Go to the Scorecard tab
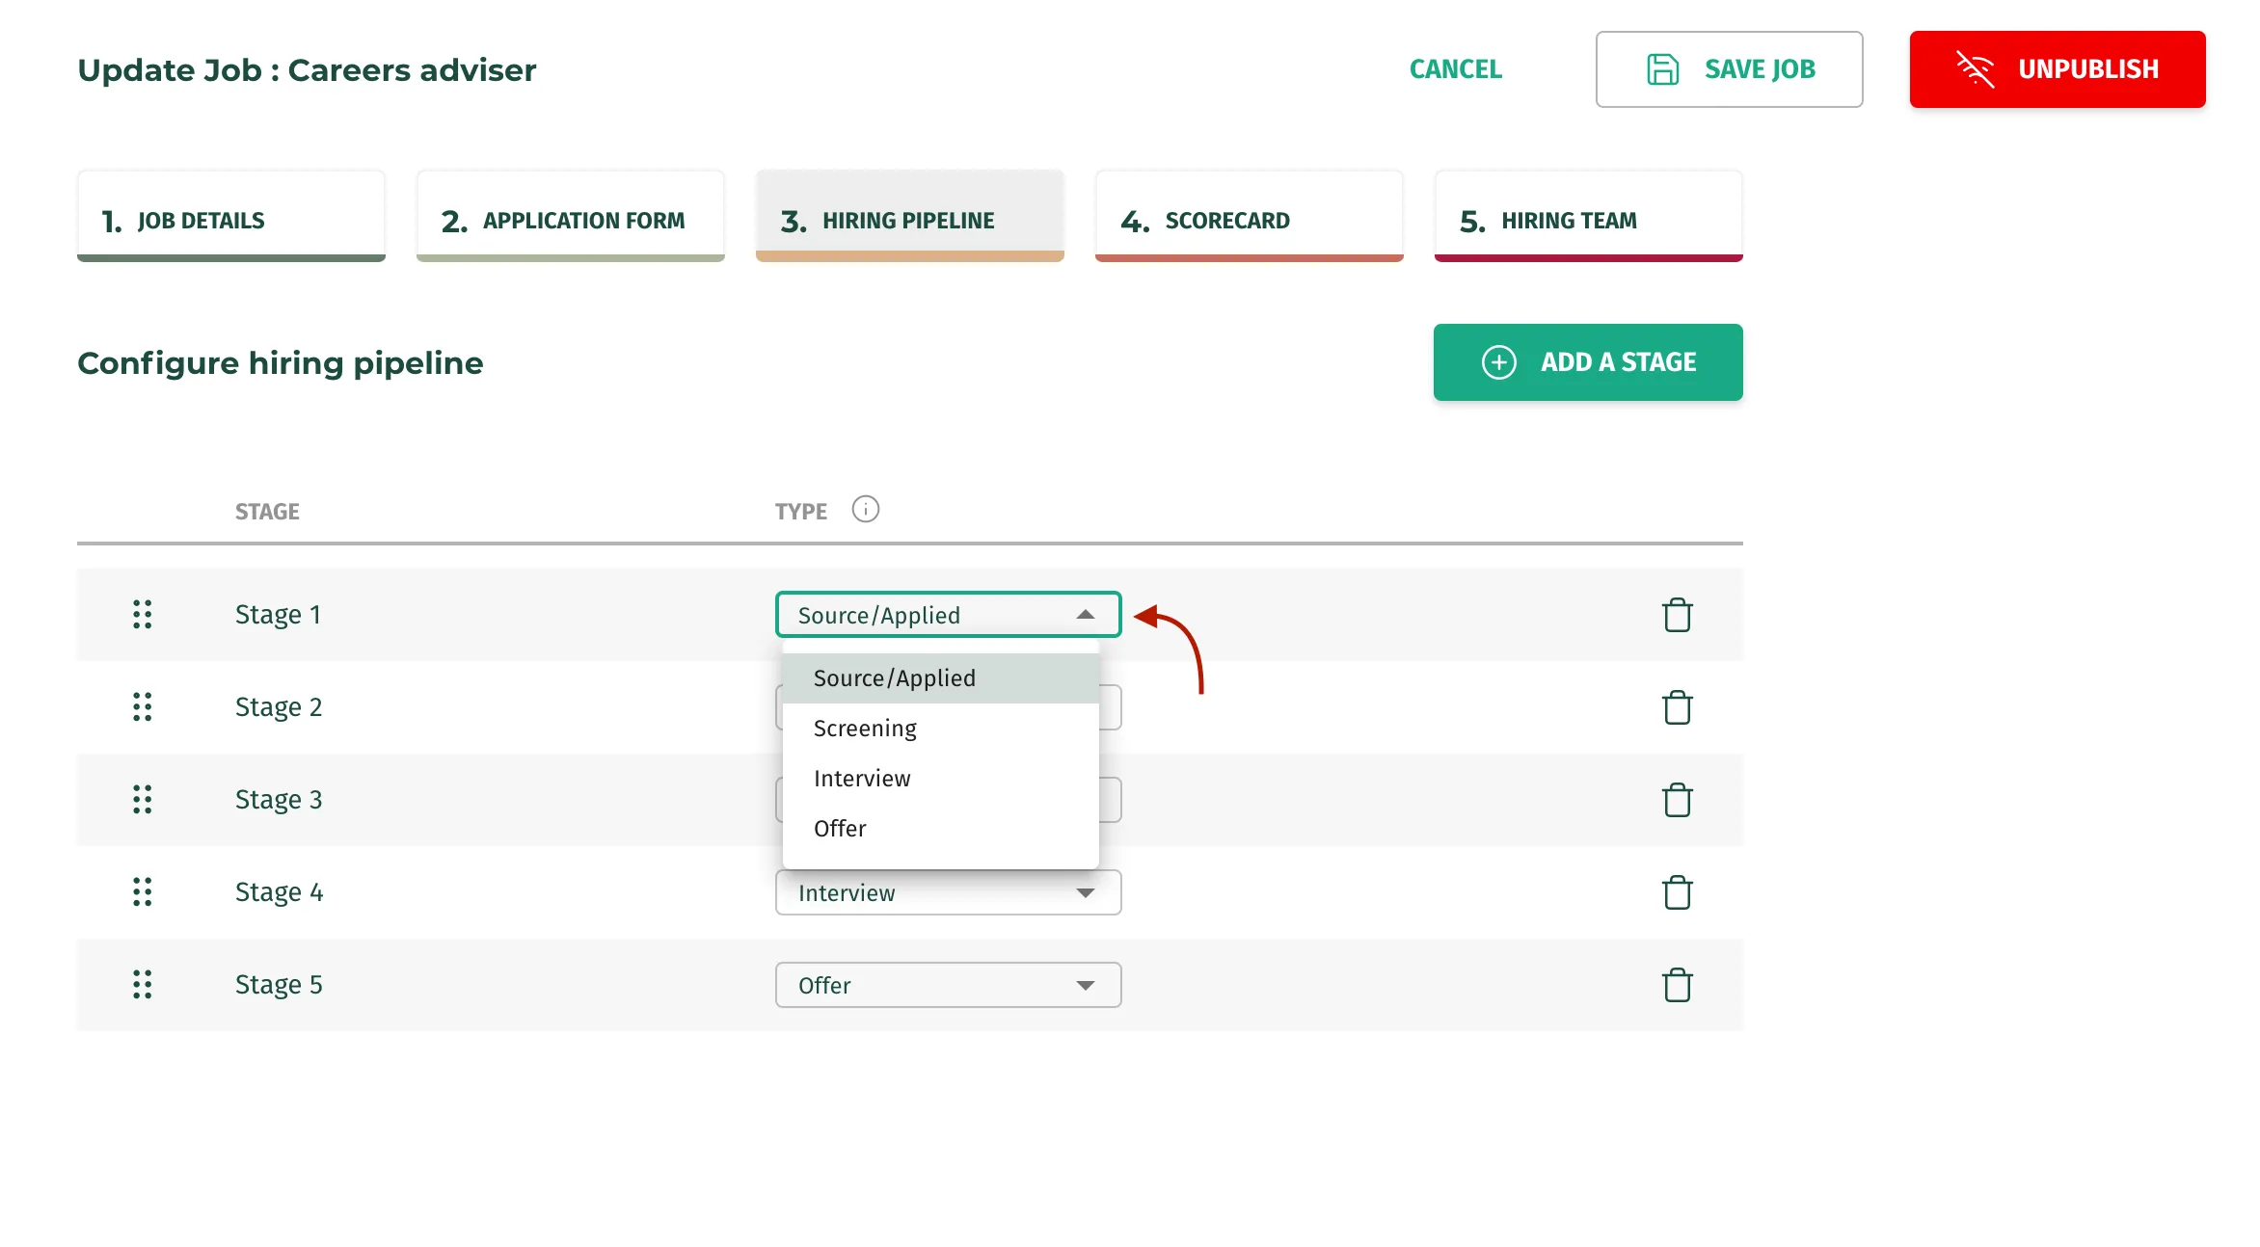2260x1247 pixels. (x=1250, y=217)
